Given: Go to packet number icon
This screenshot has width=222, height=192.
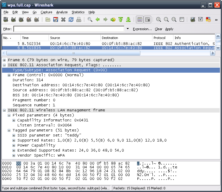Looking at the screenshot, I should (x=113, y=19).
